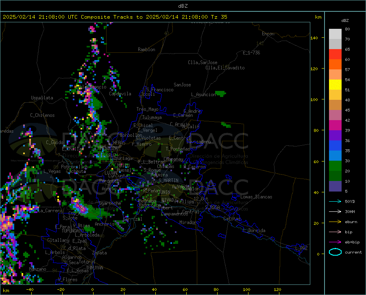
Task: Select the red swatch in the dBZ scale
Action: [335, 54]
